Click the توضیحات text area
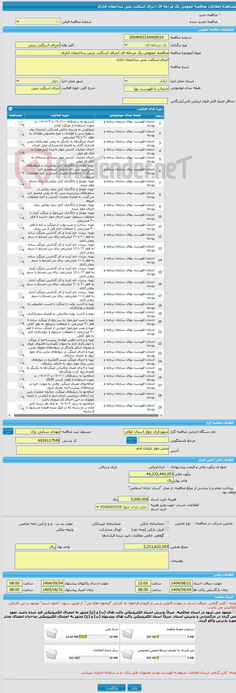Screen dimensions: 236x693 (92, 560)
